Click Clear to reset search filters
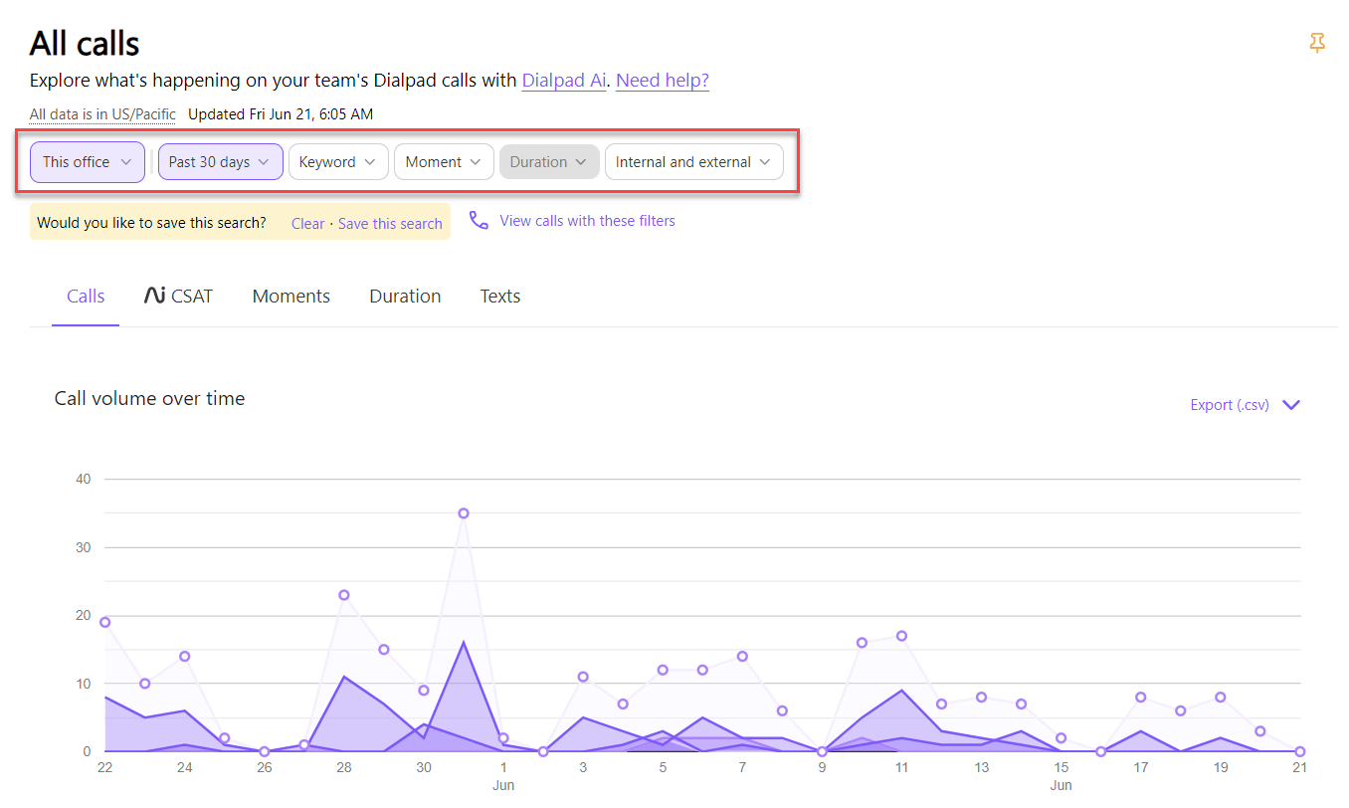The height and width of the screenshot is (808, 1349). (307, 224)
